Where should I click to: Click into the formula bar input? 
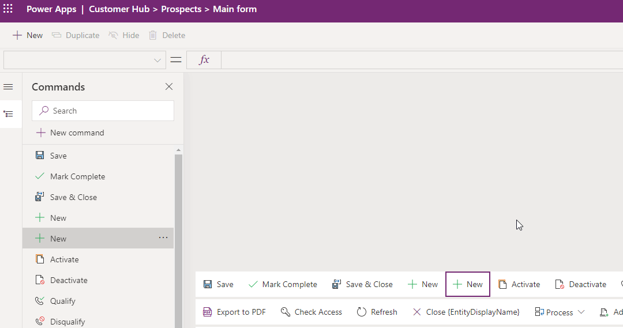422,60
